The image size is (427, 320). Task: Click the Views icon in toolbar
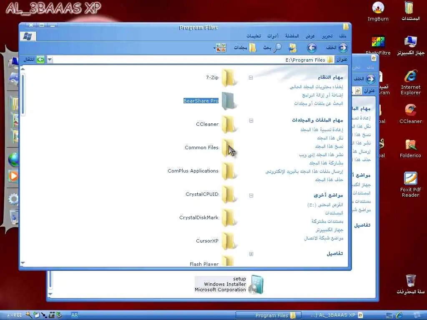point(221,48)
